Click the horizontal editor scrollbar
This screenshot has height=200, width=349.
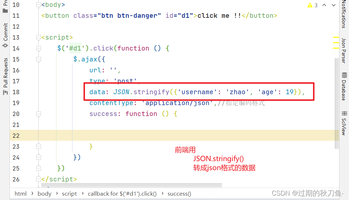(x=132, y=185)
